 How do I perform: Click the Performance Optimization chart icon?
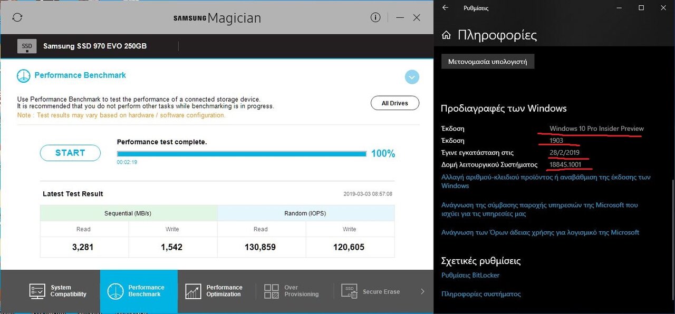[193, 291]
